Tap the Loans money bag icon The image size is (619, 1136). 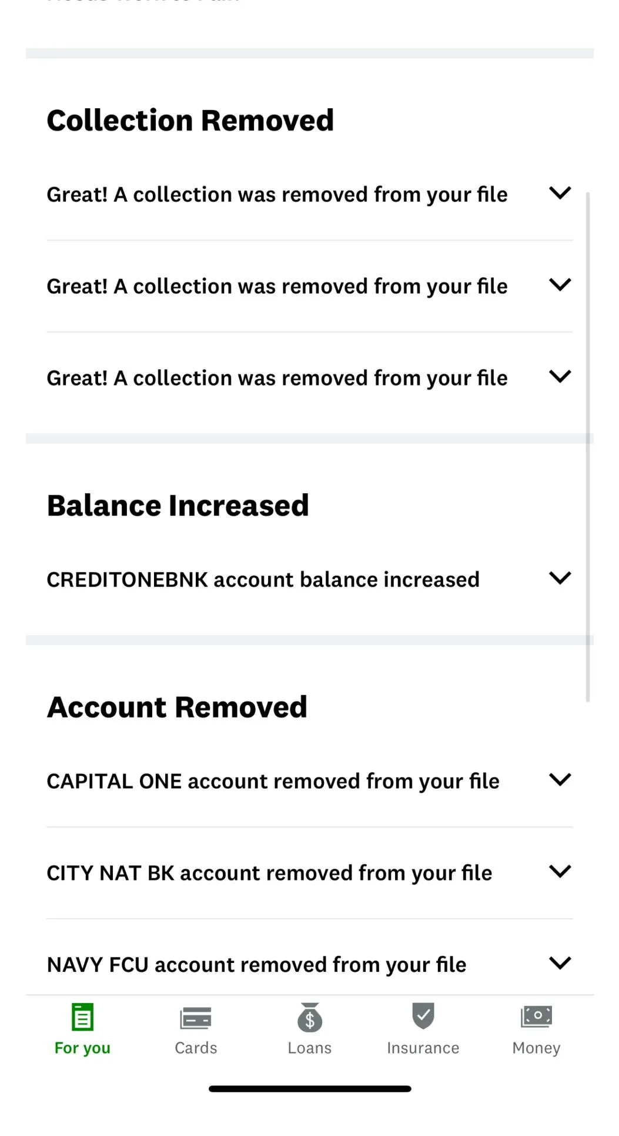pyautogui.click(x=310, y=1018)
